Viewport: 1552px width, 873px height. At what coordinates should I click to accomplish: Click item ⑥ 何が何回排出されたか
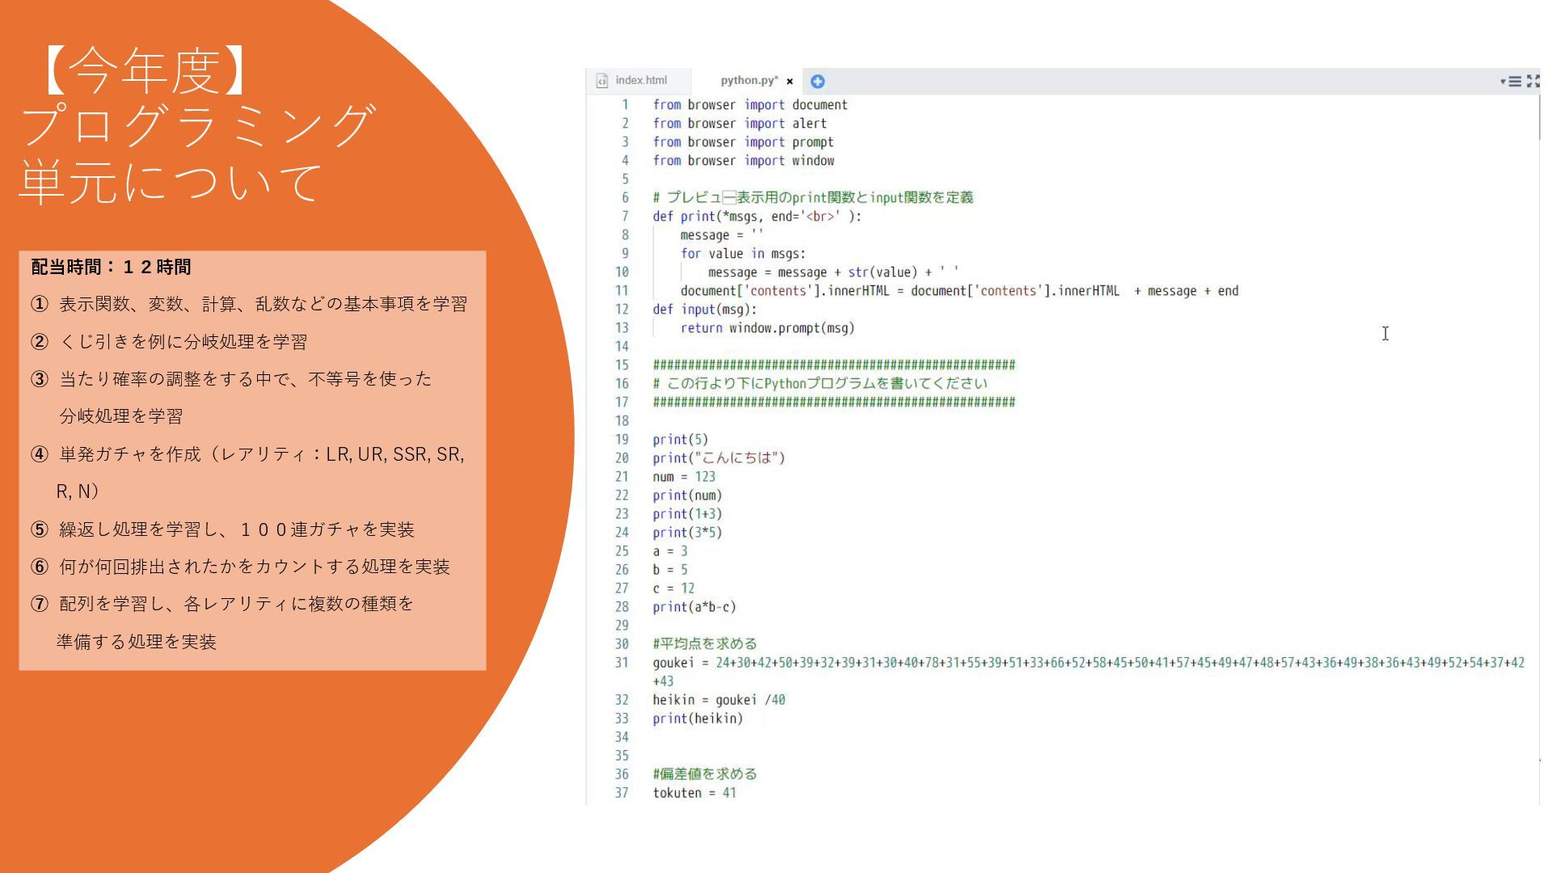tap(240, 567)
